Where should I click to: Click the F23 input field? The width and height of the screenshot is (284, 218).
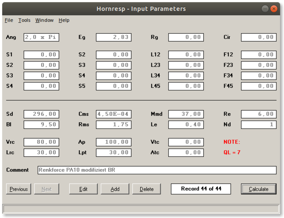[x=259, y=65]
